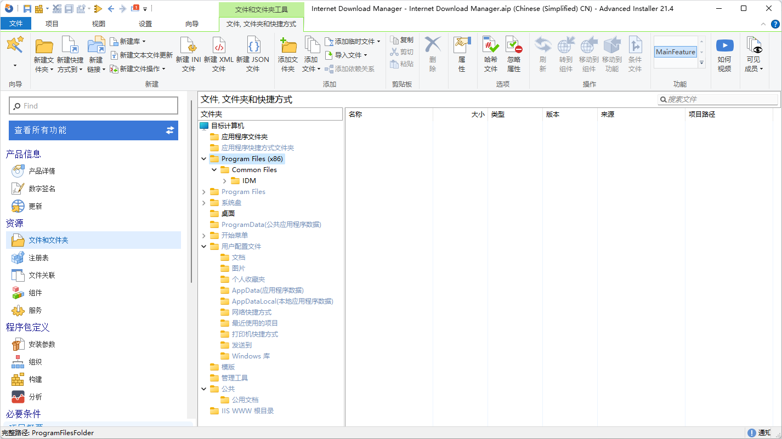Image resolution: width=782 pixels, height=439 pixels.
Task: Click the 搜索文件 search field
Action: coord(718,99)
